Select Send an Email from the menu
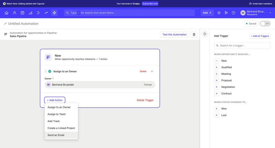 click(x=56, y=135)
